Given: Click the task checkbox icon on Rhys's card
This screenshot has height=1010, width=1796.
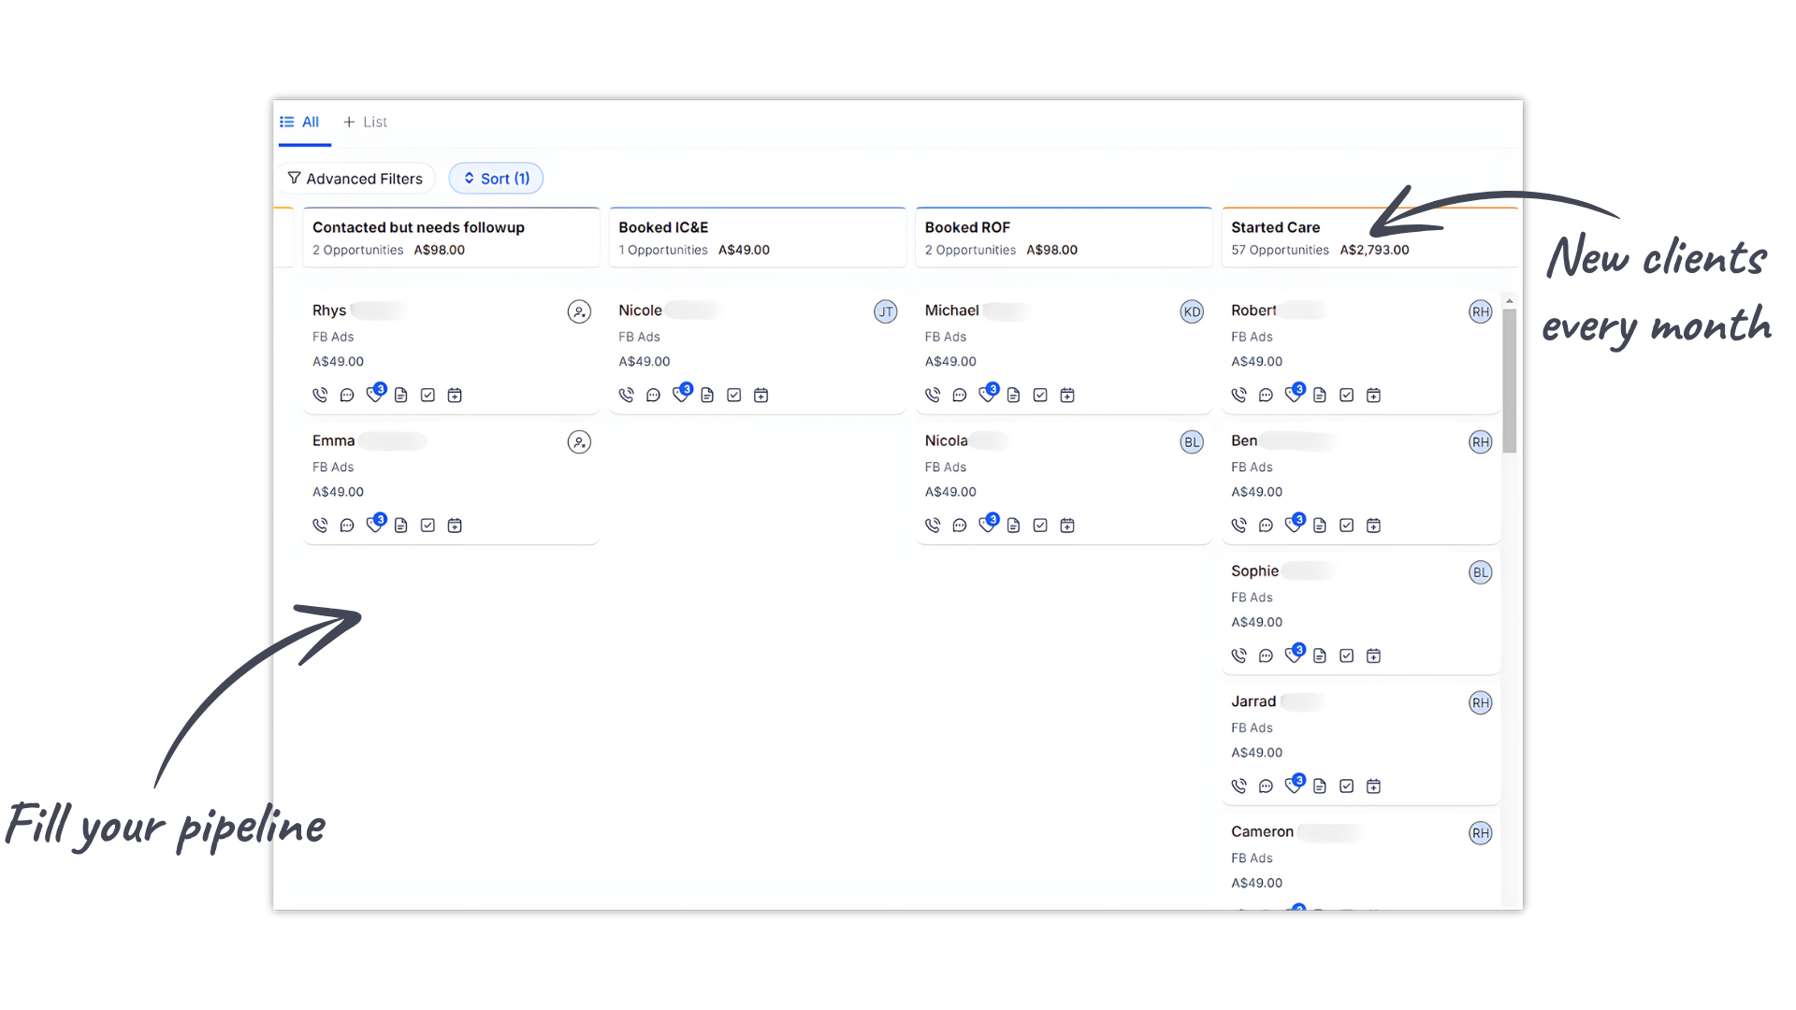Looking at the screenshot, I should coord(427,395).
